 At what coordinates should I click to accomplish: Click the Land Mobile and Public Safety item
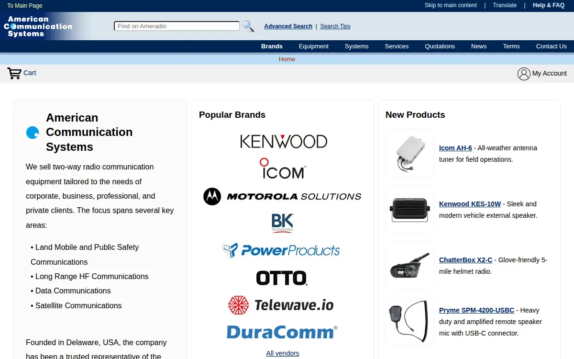pyautogui.click(x=85, y=255)
